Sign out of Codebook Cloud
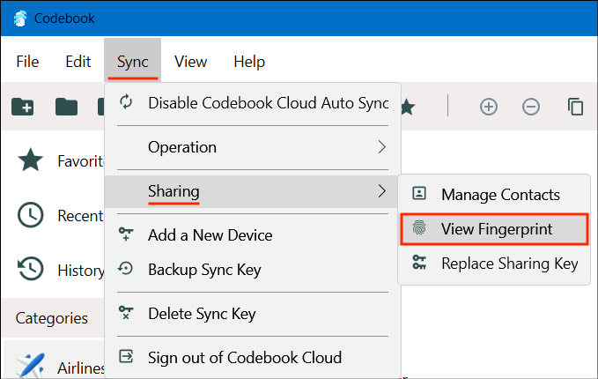 [x=253, y=358]
